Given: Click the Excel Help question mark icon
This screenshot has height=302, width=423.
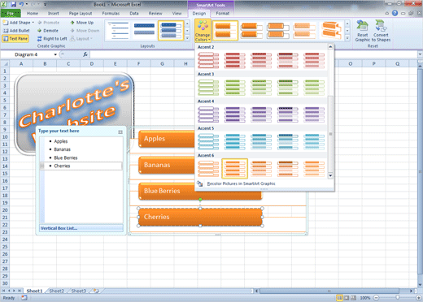Looking at the screenshot, I should 395,13.
